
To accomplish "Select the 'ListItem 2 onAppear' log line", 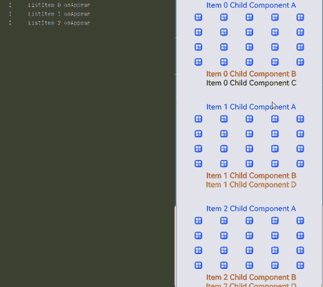I will [x=59, y=23].
